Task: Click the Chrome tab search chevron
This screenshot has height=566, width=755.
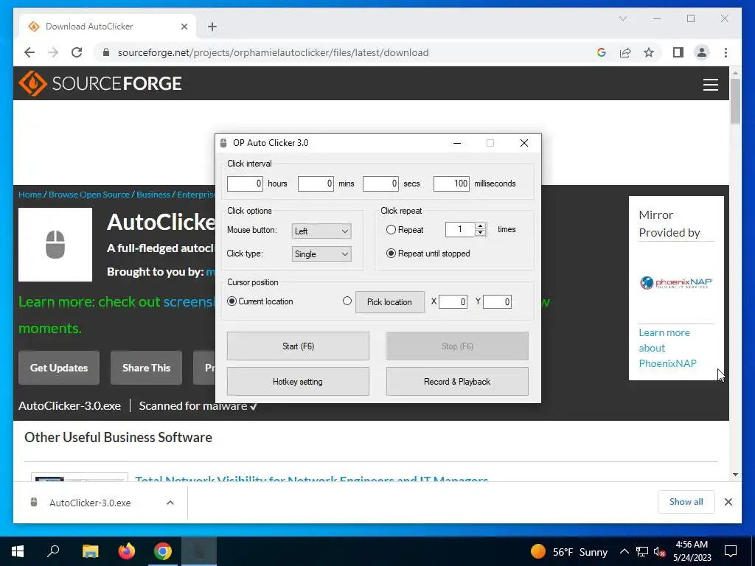Action: 622,18
